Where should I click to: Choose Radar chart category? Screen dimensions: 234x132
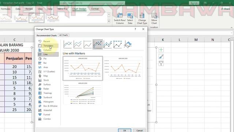[x=48, y=89]
